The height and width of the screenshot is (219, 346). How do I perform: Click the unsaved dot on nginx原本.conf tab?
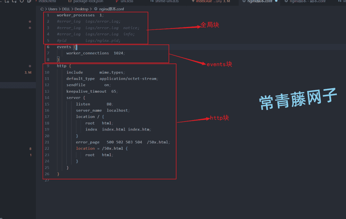click(x=276, y=1)
